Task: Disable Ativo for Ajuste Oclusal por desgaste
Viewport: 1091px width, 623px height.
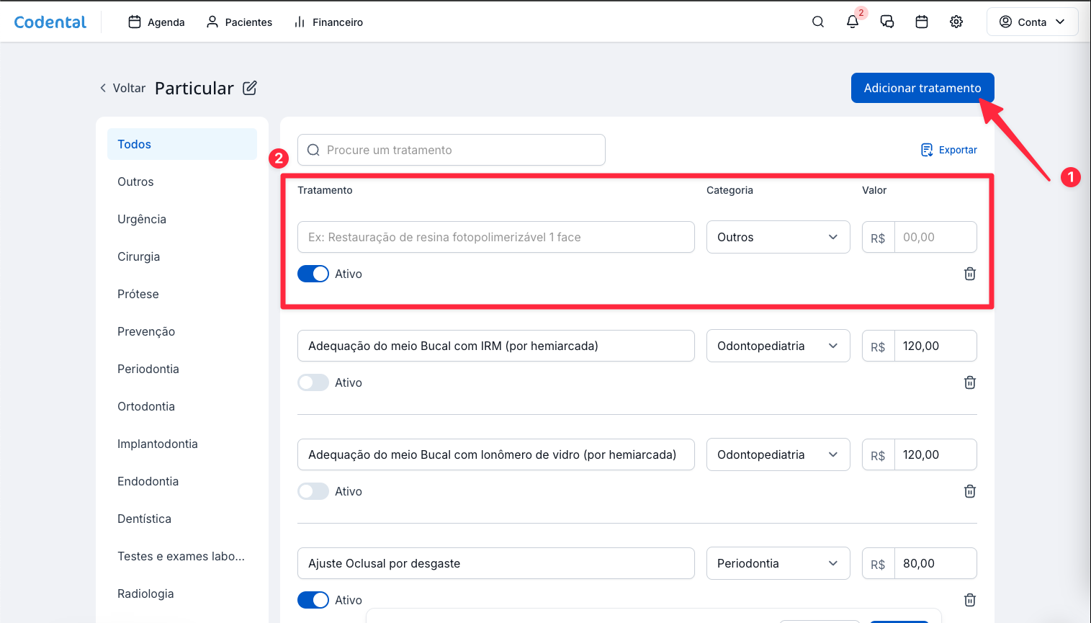Action: 313,600
